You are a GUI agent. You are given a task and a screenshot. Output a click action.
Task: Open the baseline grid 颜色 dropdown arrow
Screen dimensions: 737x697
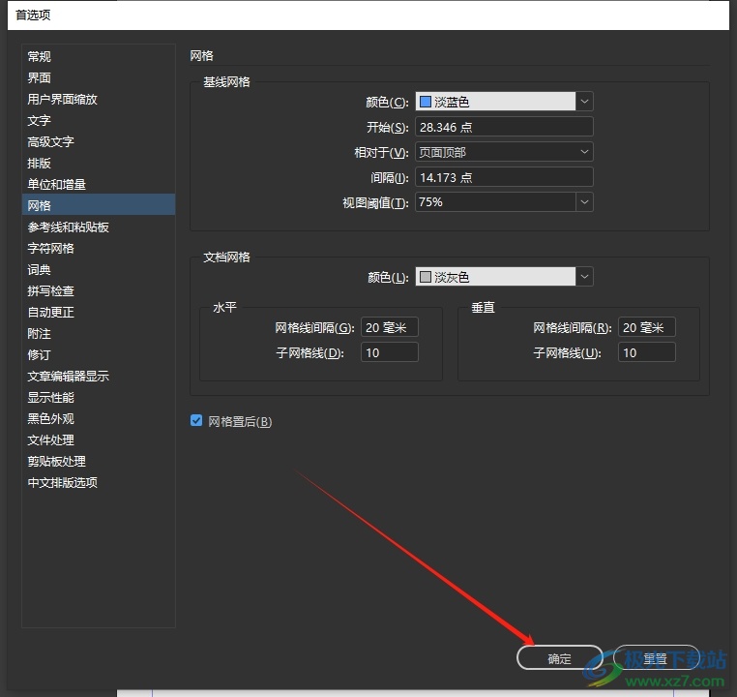pos(584,101)
